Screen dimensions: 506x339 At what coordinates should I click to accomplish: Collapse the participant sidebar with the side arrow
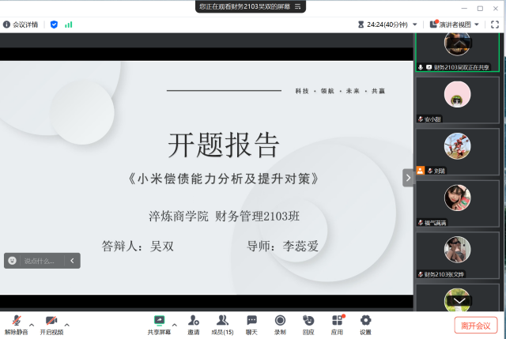click(x=408, y=178)
